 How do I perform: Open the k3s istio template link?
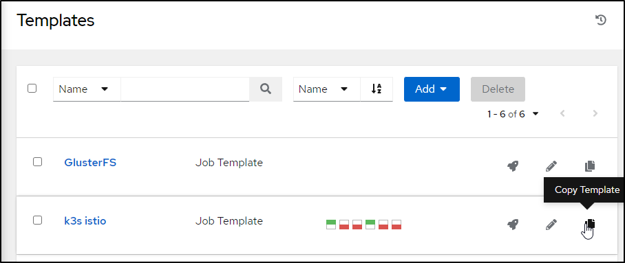[85, 221]
